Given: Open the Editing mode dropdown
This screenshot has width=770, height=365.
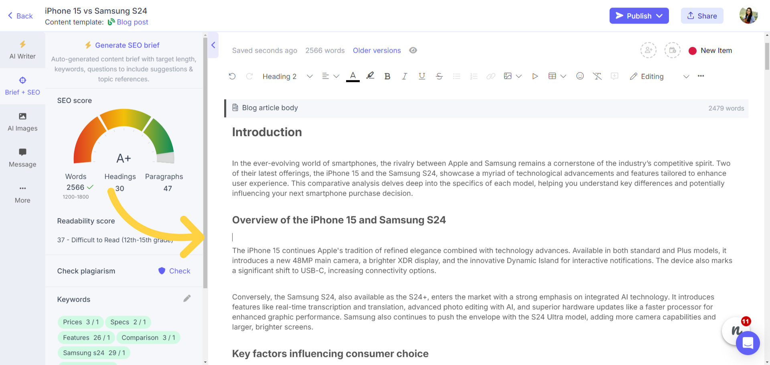Looking at the screenshot, I should (659, 76).
